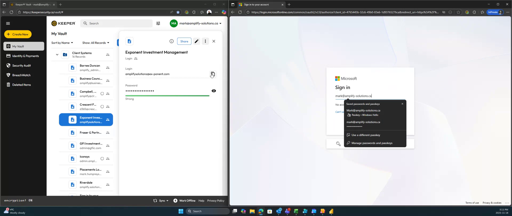Open record info icon
This screenshot has height=216, width=512.
(x=171, y=41)
